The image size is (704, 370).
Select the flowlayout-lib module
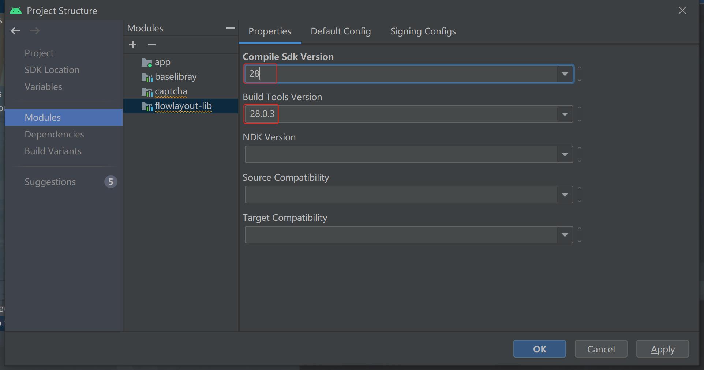[x=181, y=106]
